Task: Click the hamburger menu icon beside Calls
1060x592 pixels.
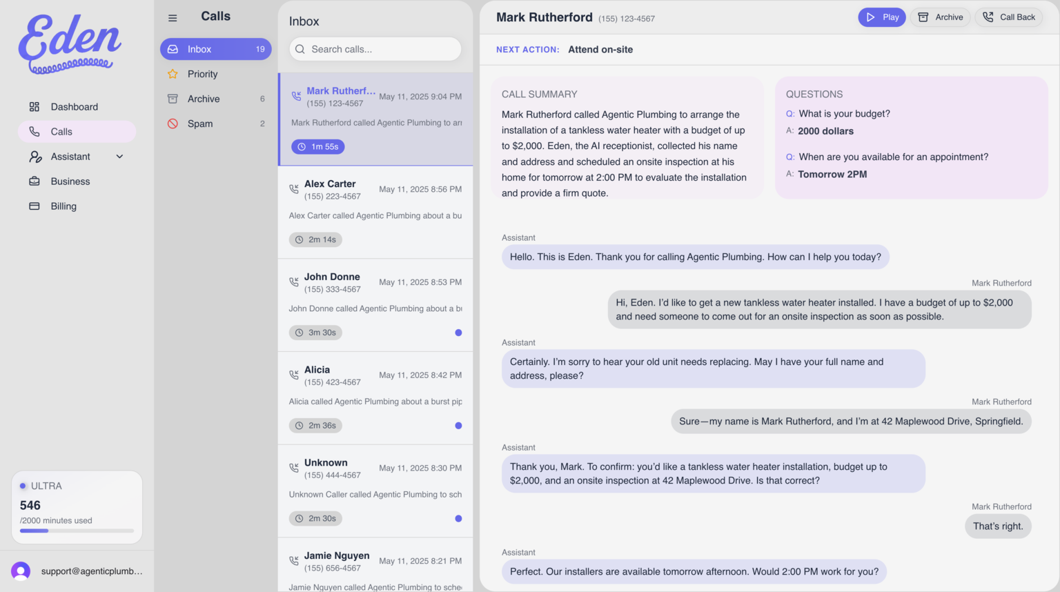Action: point(173,19)
